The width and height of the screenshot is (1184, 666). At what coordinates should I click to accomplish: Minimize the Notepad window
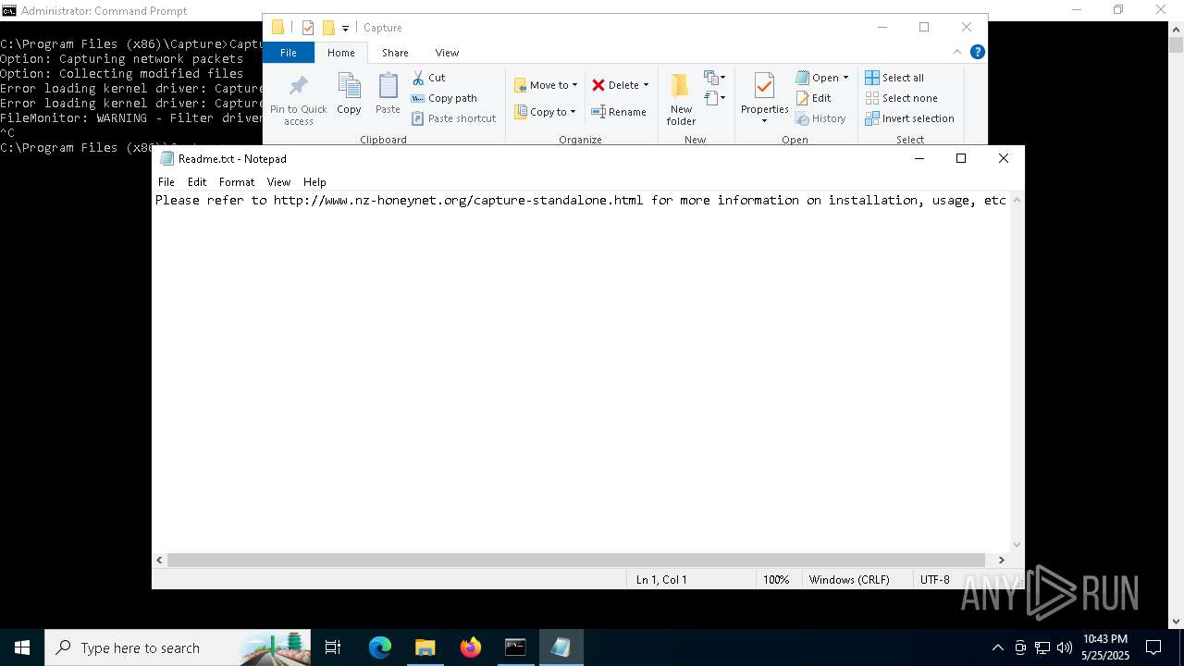(x=919, y=158)
